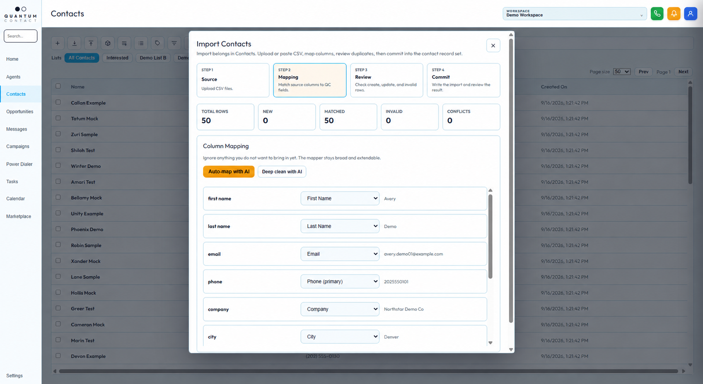
Task: Click the Created On column header
Action: [x=554, y=87]
